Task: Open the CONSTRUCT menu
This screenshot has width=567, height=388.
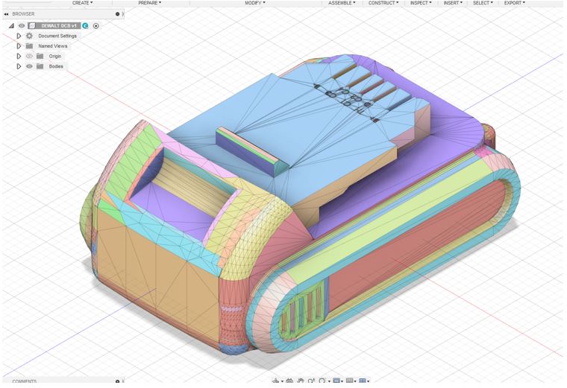Action: 383,3
